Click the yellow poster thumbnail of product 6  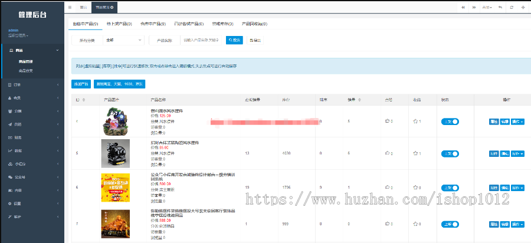pyautogui.click(x=115, y=188)
